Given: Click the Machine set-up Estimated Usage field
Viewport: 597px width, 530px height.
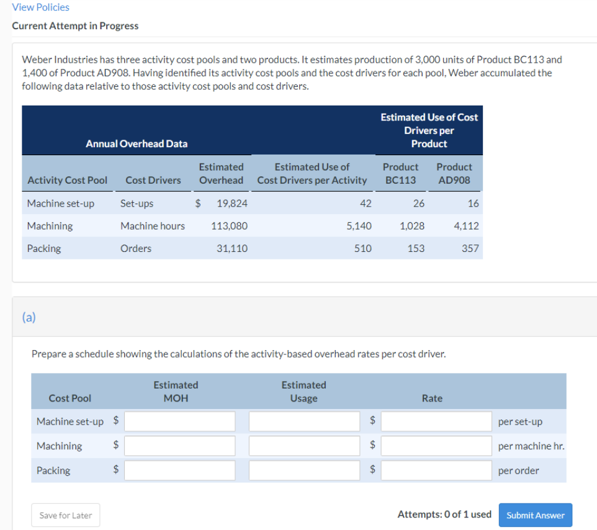Looking at the screenshot, I should pos(303,421).
